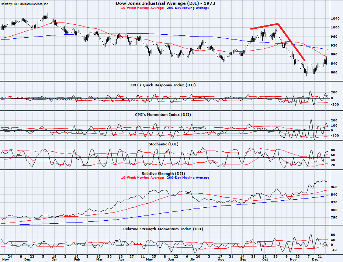
Task: Select the Relative Strength (DJI) panel title
Action: pyautogui.click(x=163, y=173)
